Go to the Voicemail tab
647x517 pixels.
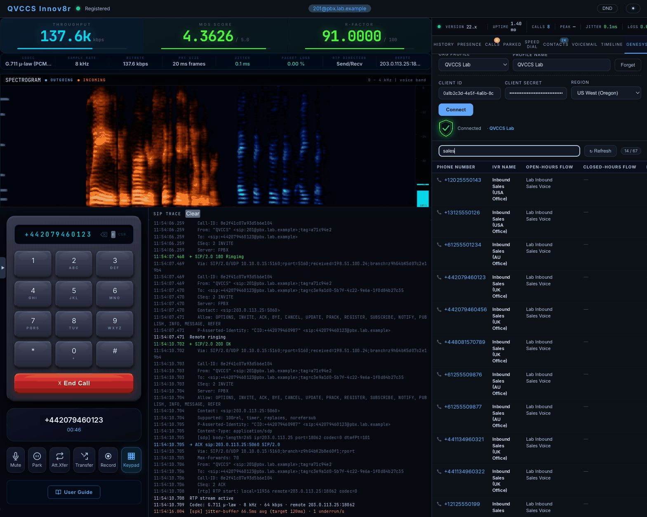[x=585, y=45]
